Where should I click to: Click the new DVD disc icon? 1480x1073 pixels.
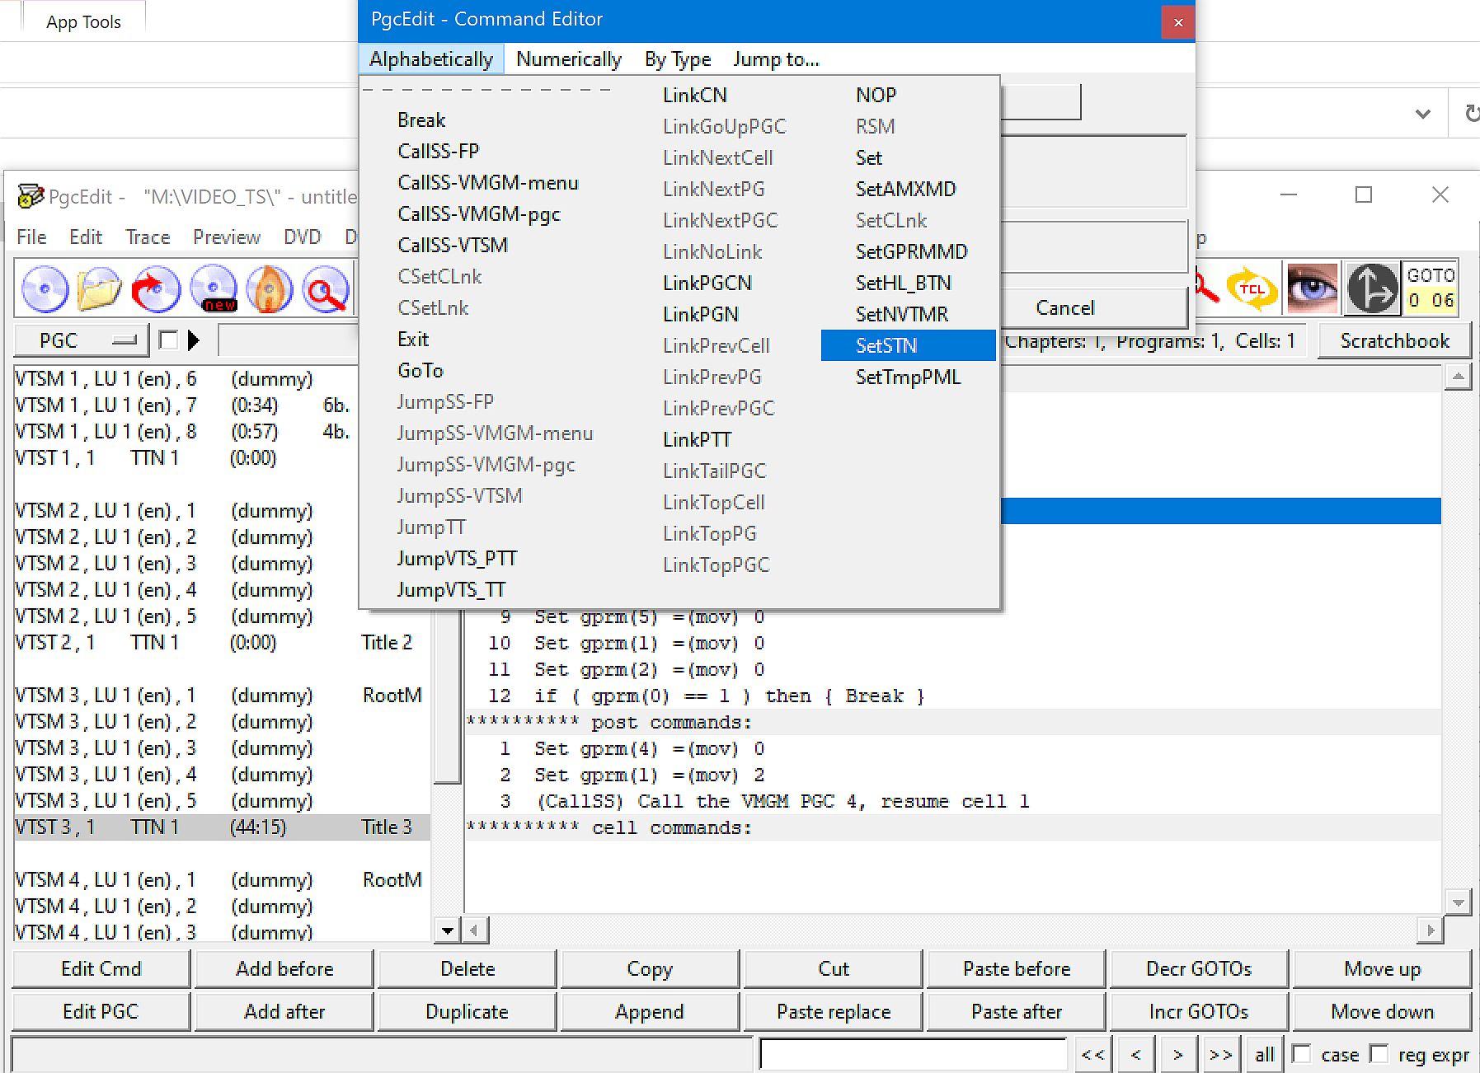click(x=214, y=289)
